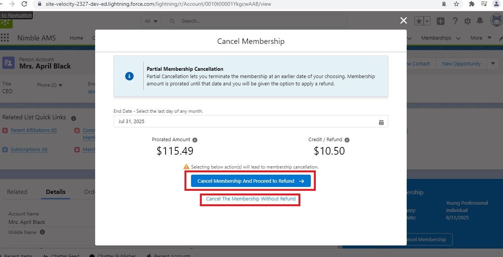Open the Setup gear icon

pos(468,21)
